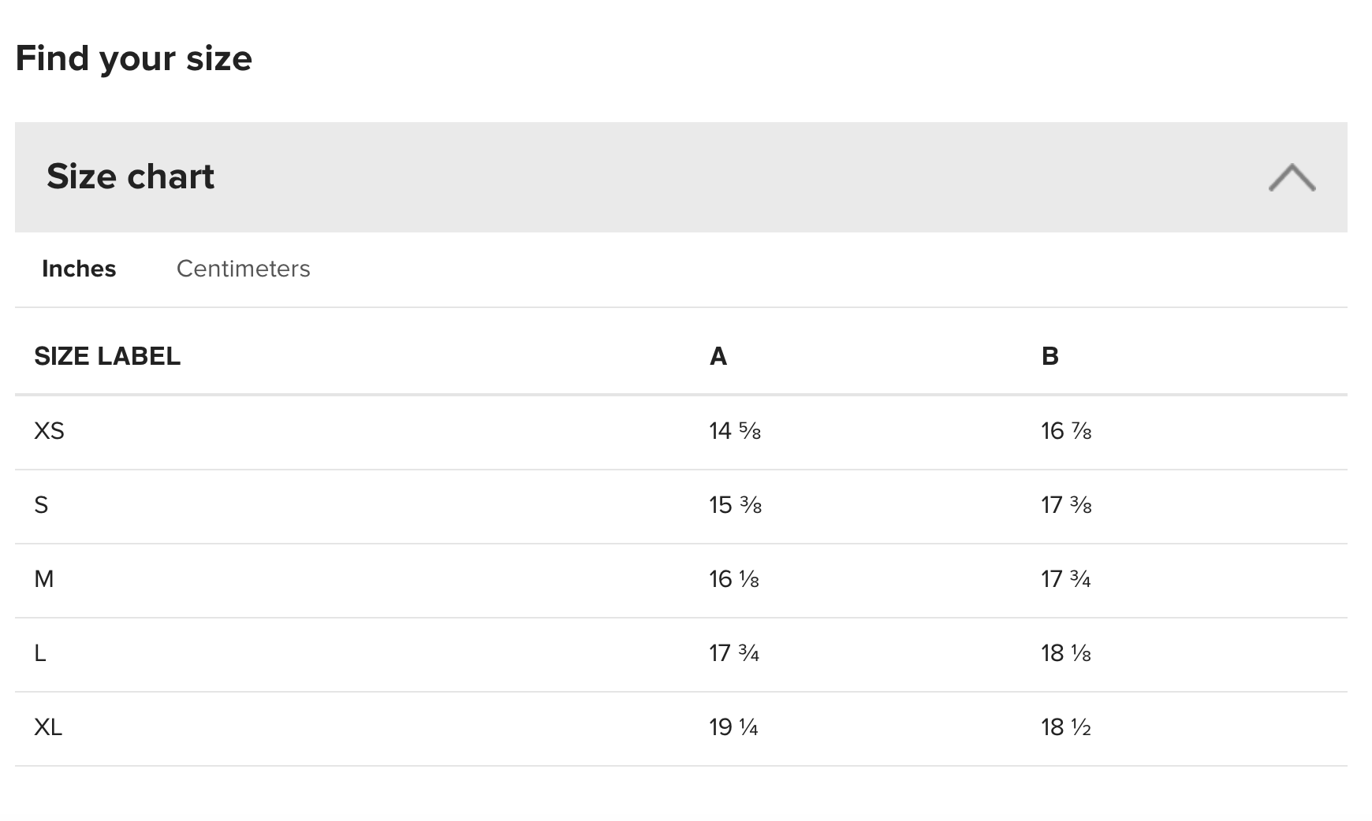Click column header A
The height and width of the screenshot is (821, 1372).
coord(718,356)
